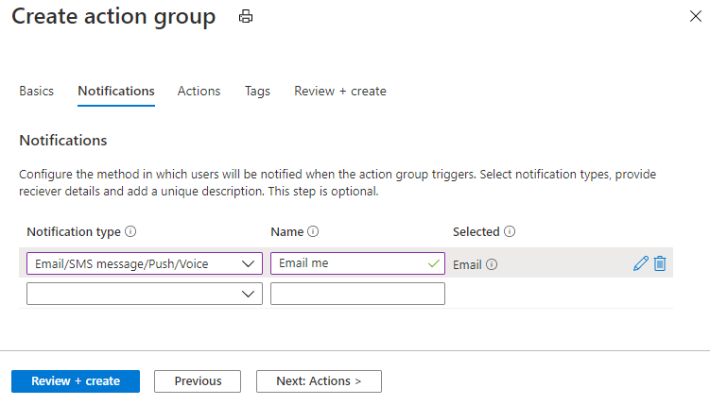Click the Previous button
This screenshot has height=405, width=710.
click(198, 381)
